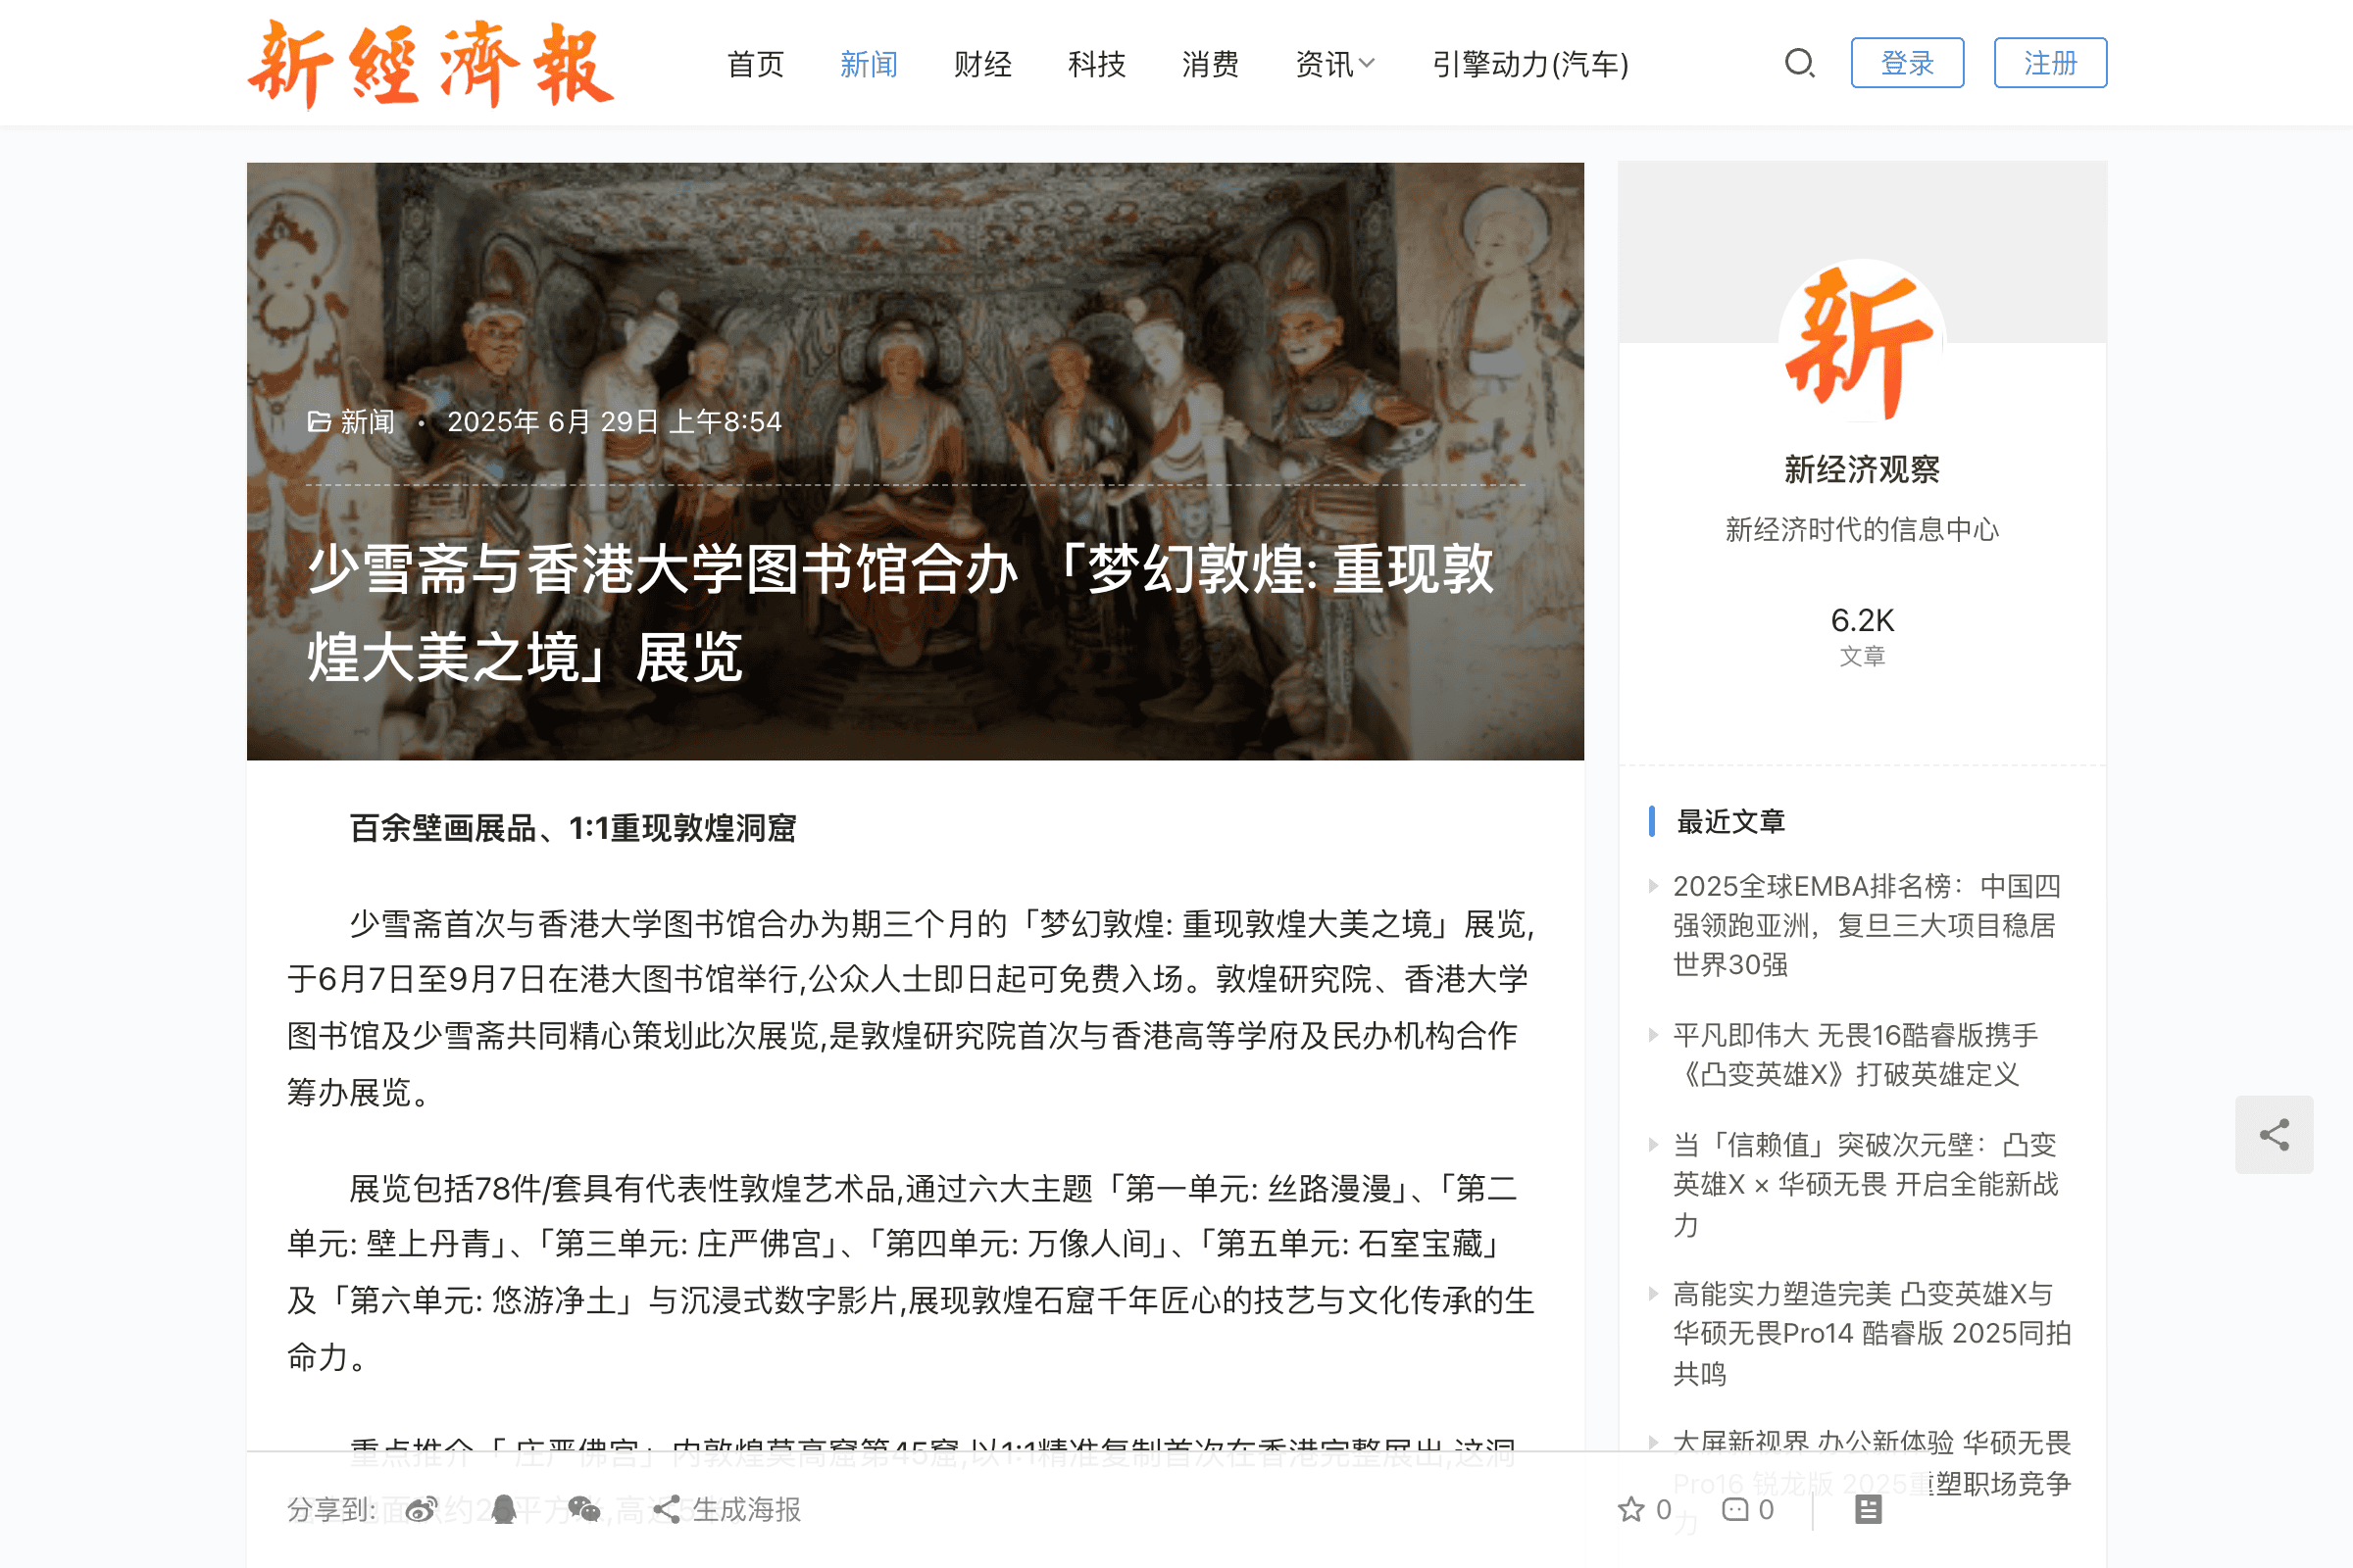Share article to Weibo
This screenshot has height=1568, width=2353.
[422, 1509]
